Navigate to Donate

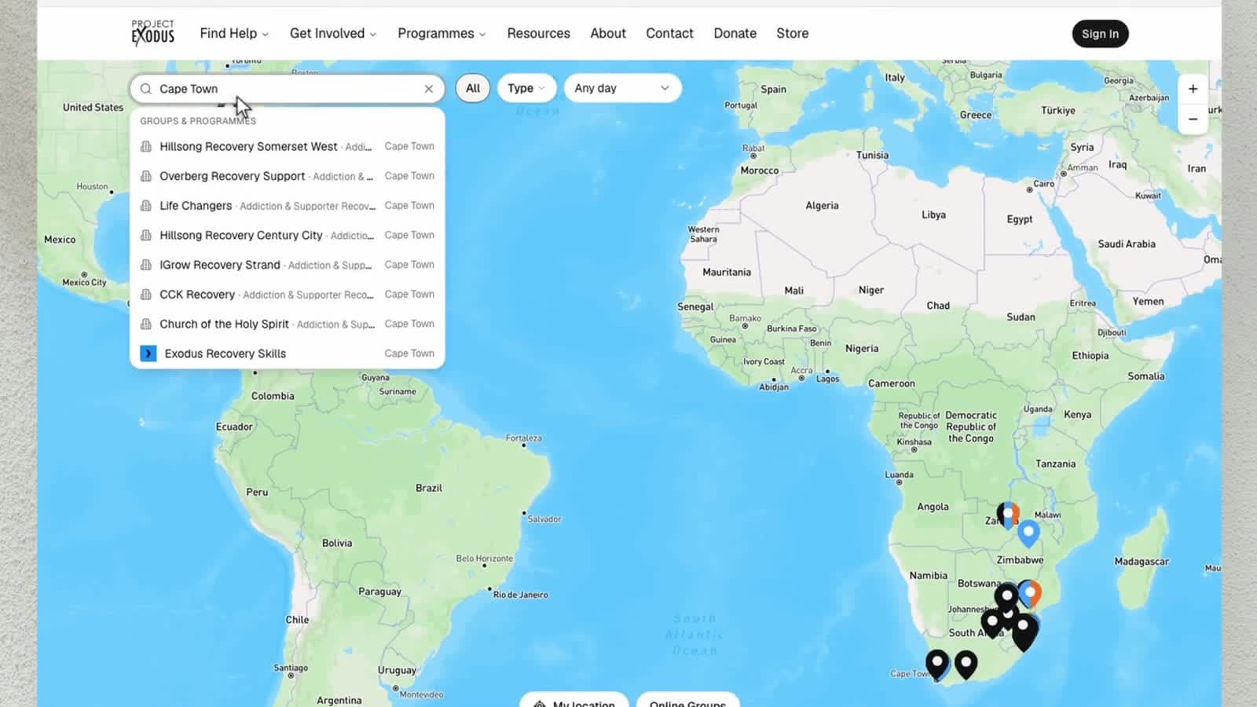point(735,33)
